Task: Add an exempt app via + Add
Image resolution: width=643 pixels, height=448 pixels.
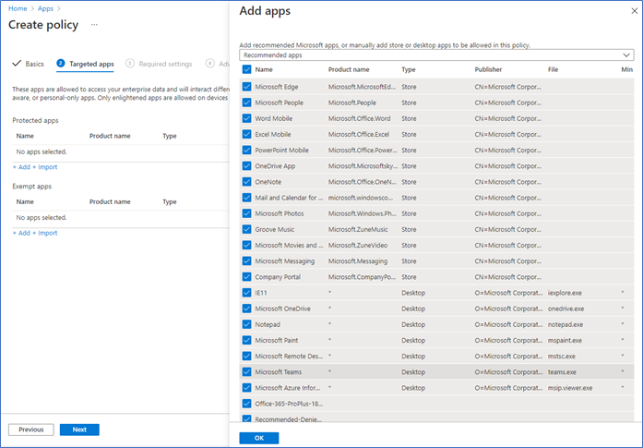Action: coord(21,233)
